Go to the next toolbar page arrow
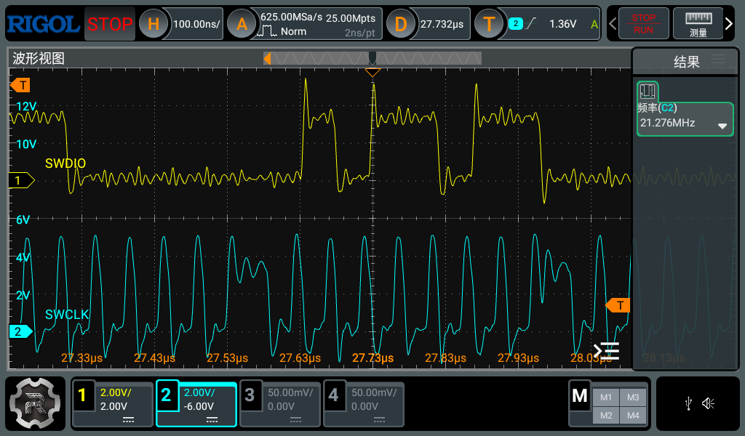745x436 pixels. (728, 23)
